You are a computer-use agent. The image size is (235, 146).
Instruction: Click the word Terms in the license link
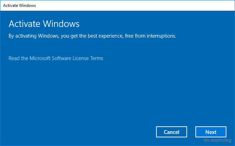click(x=97, y=58)
